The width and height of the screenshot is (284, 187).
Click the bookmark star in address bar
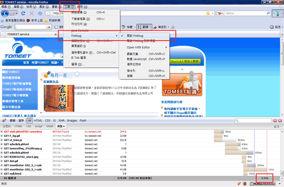pyautogui.click(x=209, y=13)
